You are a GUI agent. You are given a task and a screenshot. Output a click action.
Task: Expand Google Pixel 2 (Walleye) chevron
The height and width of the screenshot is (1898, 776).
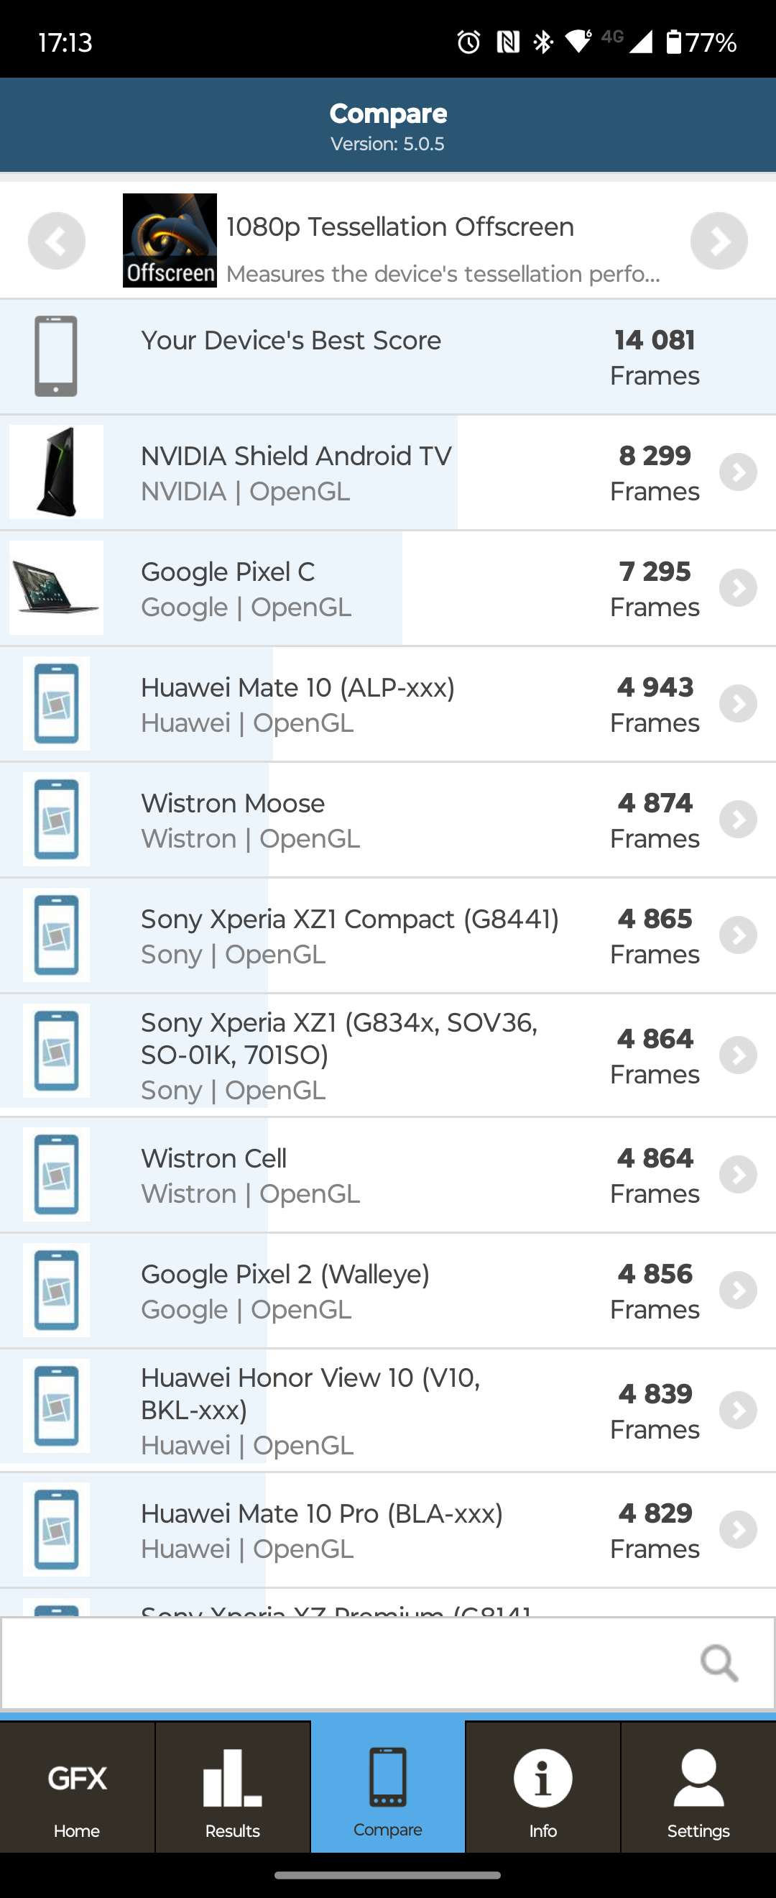[x=738, y=1290]
